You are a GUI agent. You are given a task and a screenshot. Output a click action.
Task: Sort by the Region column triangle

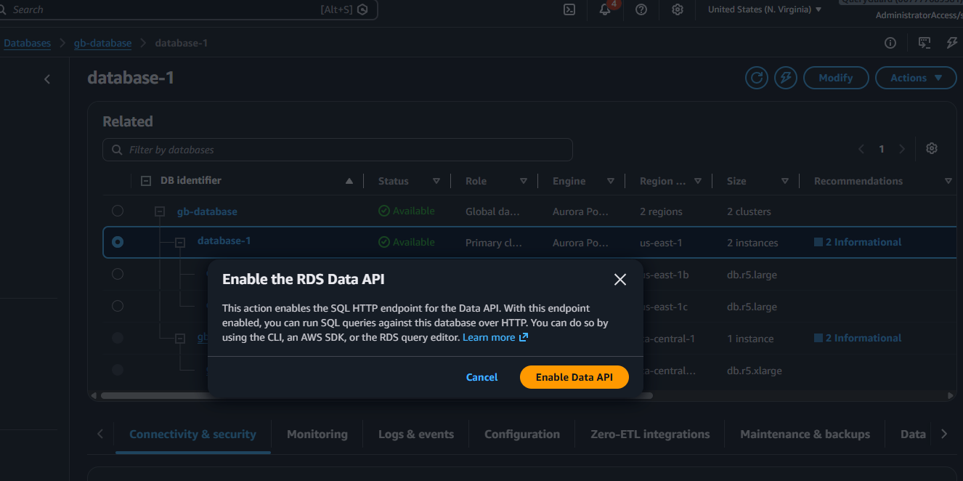tap(698, 182)
